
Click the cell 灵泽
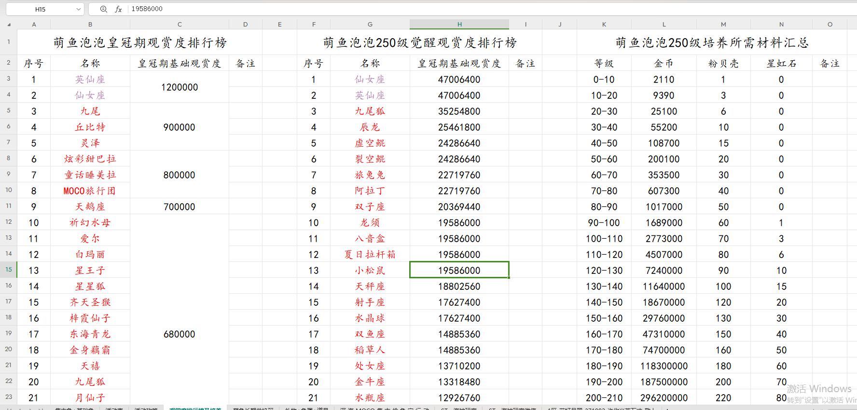(x=90, y=143)
